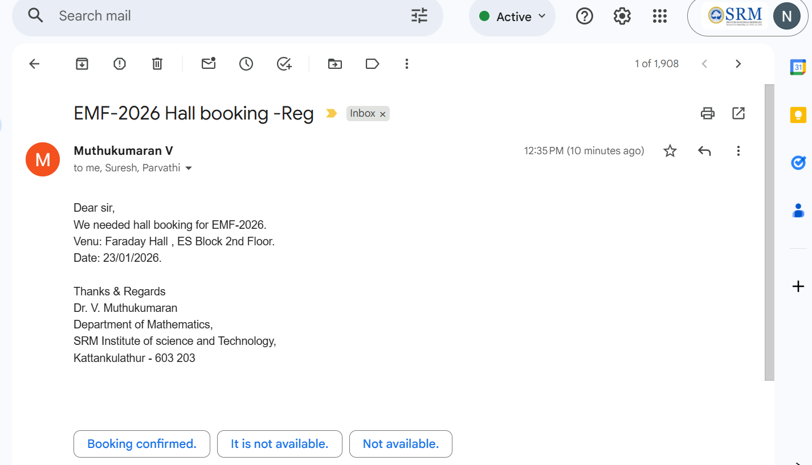Screen dimensions: 812x465
Task: Report this email as spam
Action: [120, 64]
